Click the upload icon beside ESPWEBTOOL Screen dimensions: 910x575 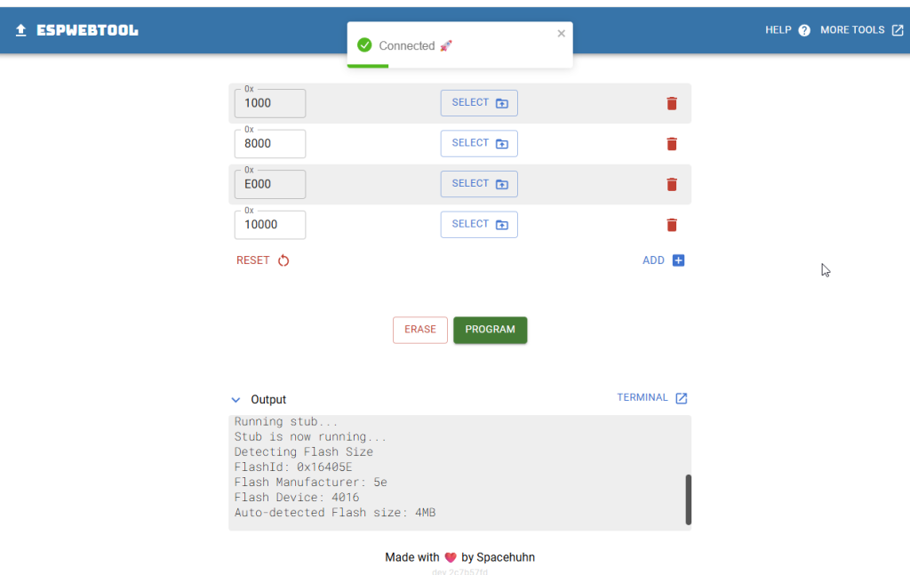pyautogui.click(x=19, y=29)
